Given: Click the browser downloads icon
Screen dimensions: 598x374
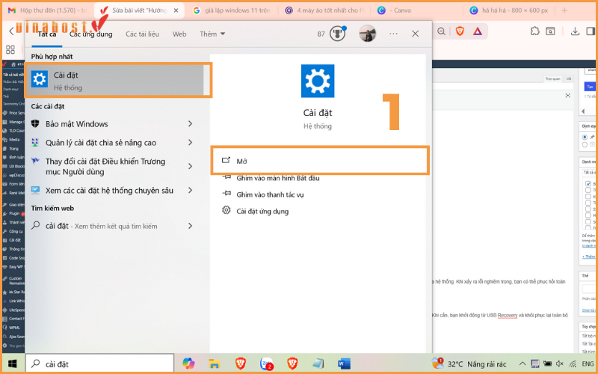Looking at the screenshot, I should (576, 31).
